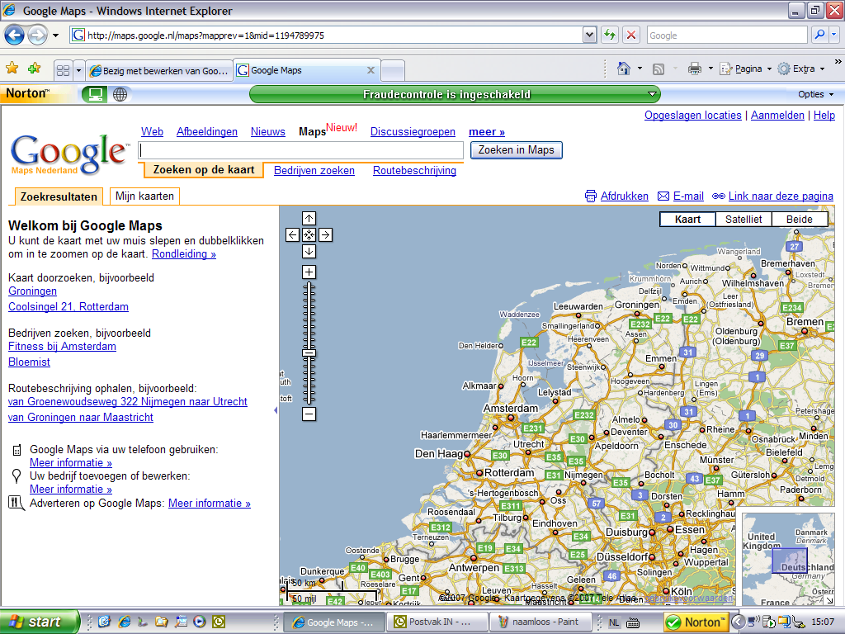845x634 pixels.
Task: Open the search provider options dropdown
Action: tap(834, 35)
